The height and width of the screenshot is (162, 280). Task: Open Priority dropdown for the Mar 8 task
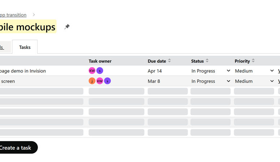254,81
